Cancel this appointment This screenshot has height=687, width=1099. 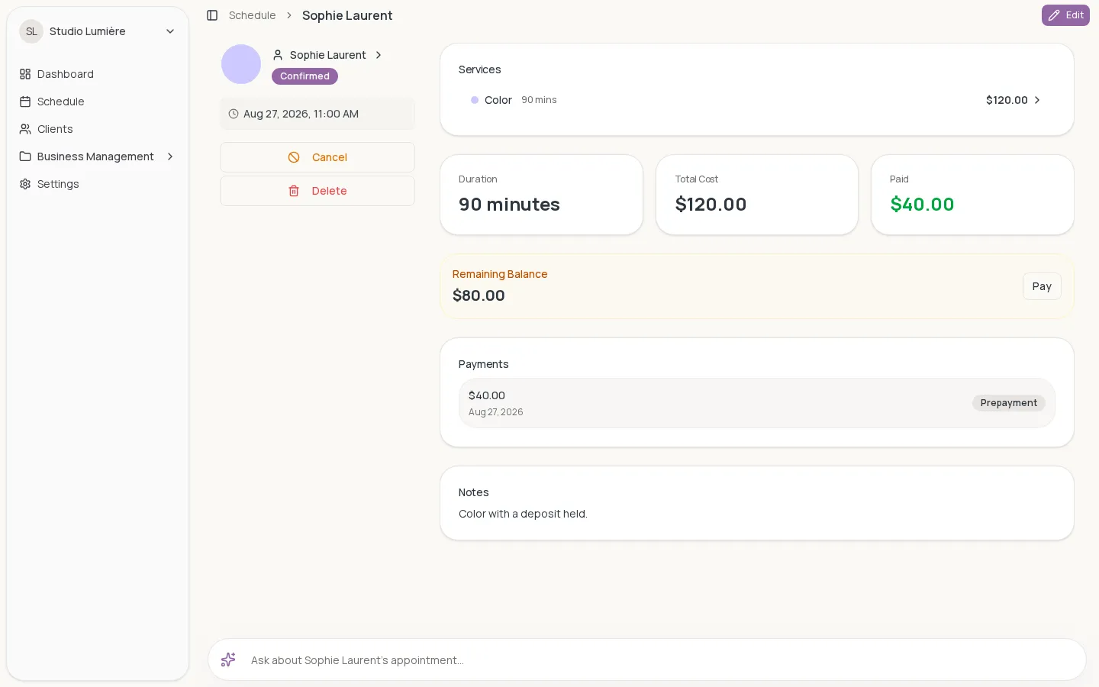[317, 157]
